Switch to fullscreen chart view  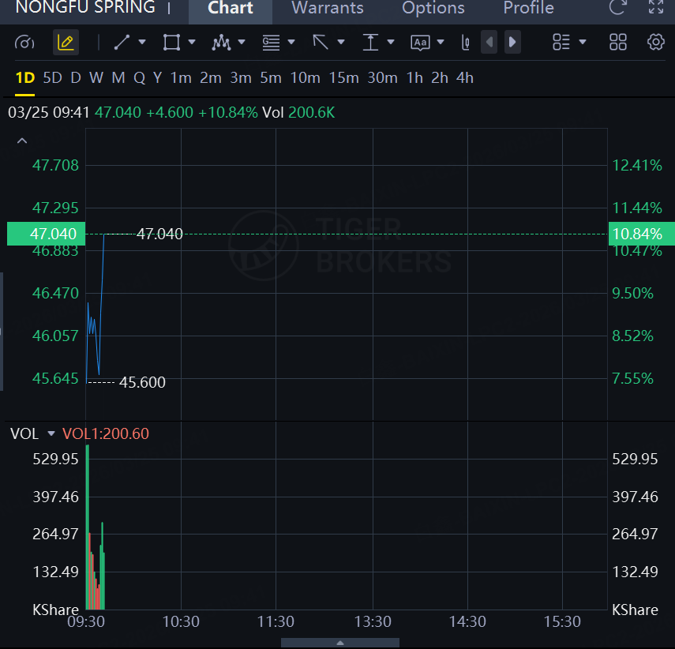[x=655, y=8]
